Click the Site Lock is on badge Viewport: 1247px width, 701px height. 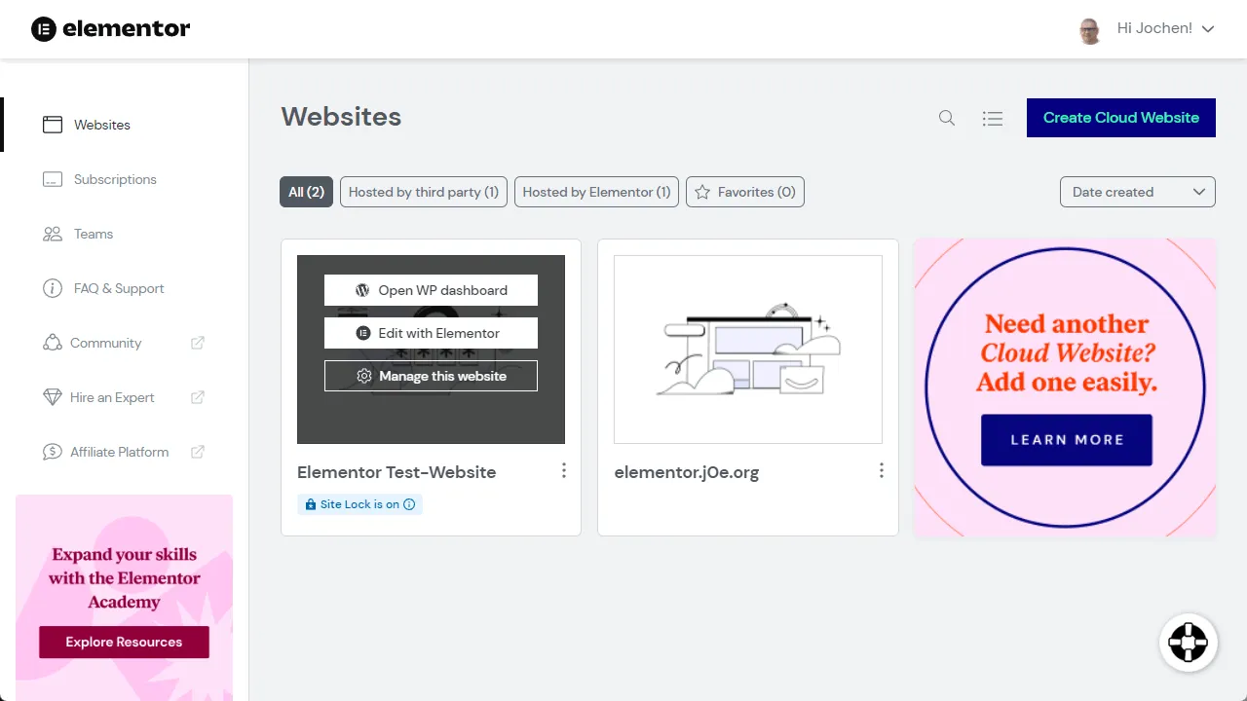click(x=359, y=504)
